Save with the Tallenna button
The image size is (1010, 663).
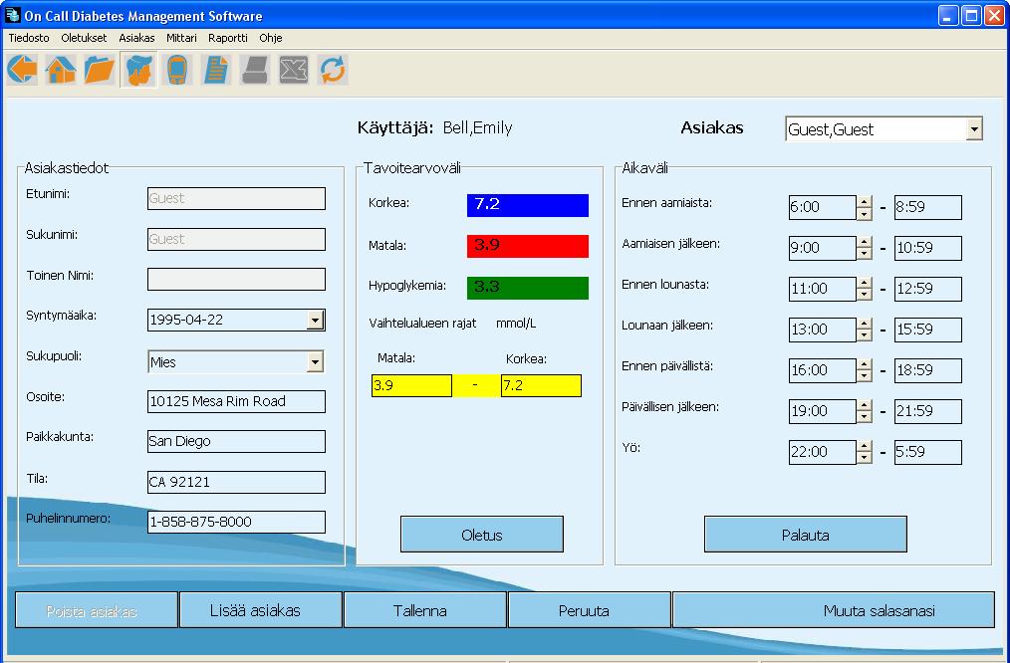(425, 610)
